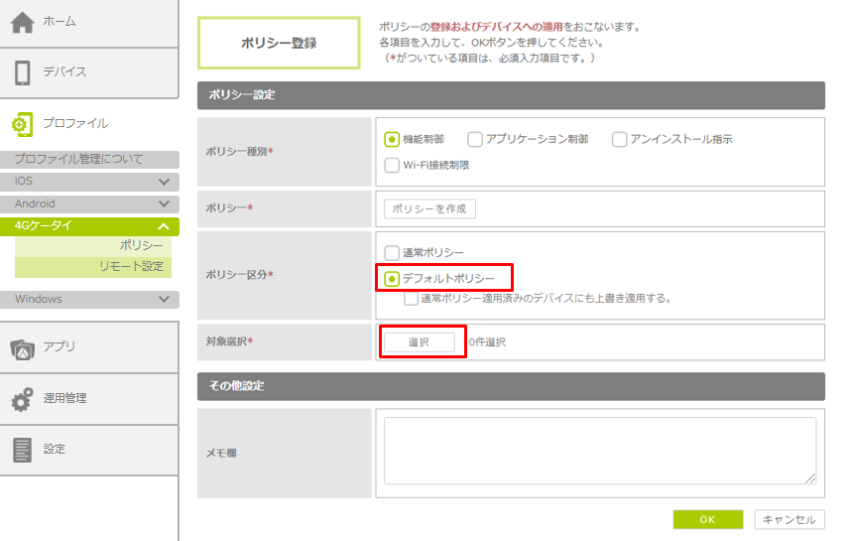Select the 通常ポリシー option
The width and height of the screenshot is (851, 541).
pos(392,253)
